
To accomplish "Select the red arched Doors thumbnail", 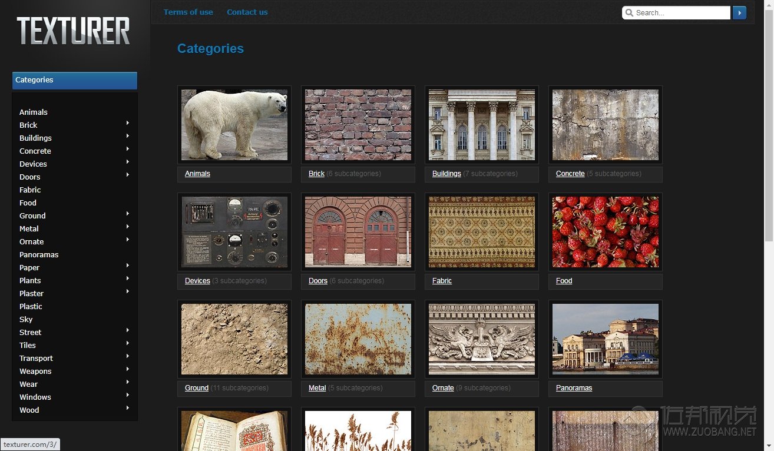I will pos(358,232).
